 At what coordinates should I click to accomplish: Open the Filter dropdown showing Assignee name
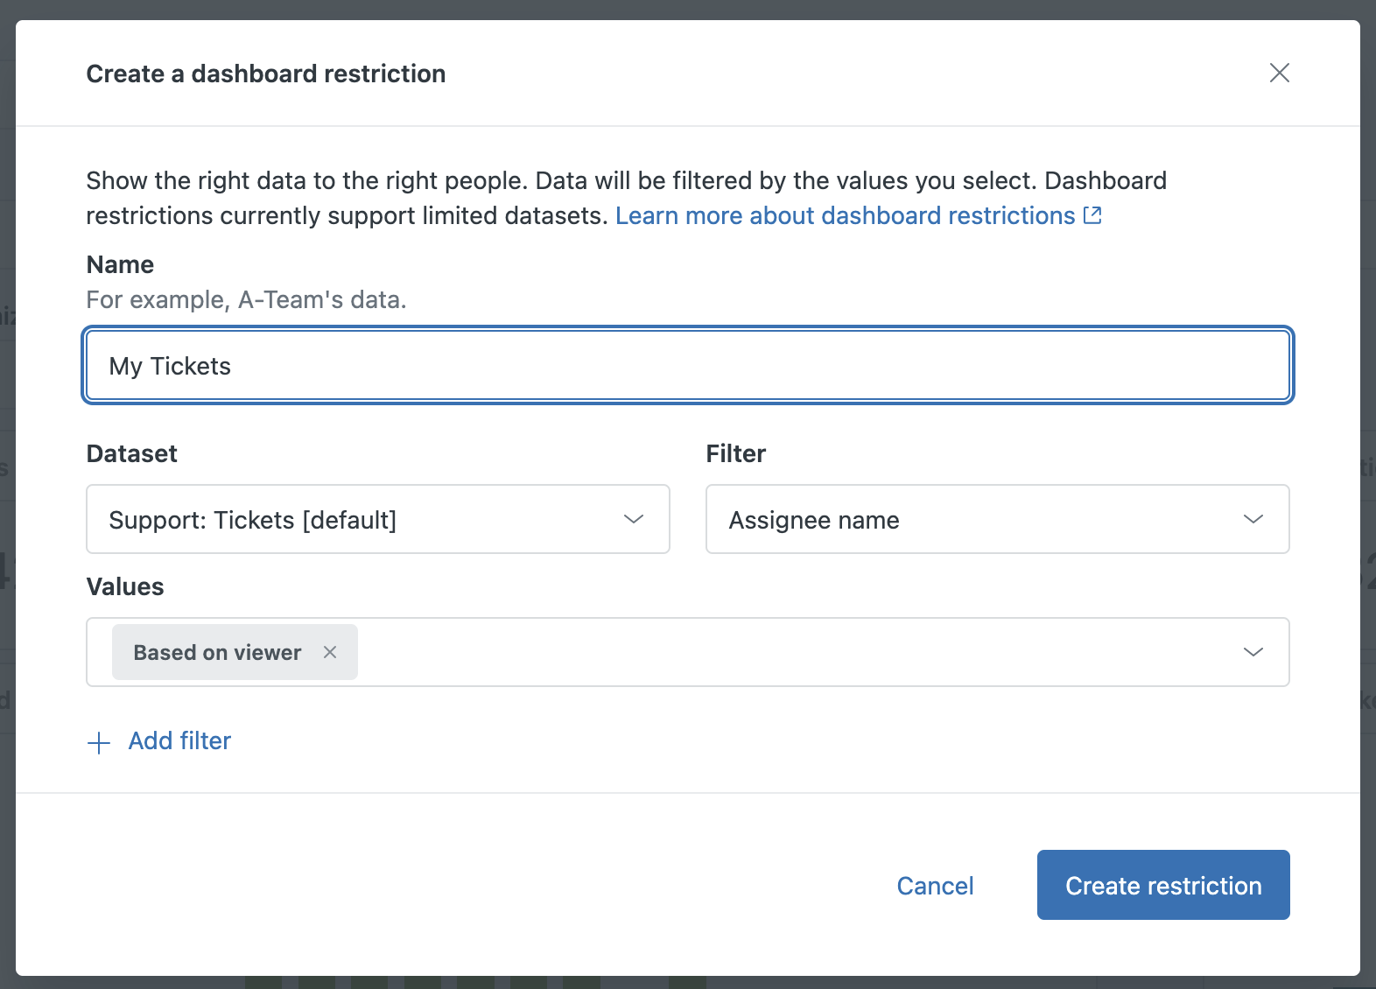coord(972,520)
